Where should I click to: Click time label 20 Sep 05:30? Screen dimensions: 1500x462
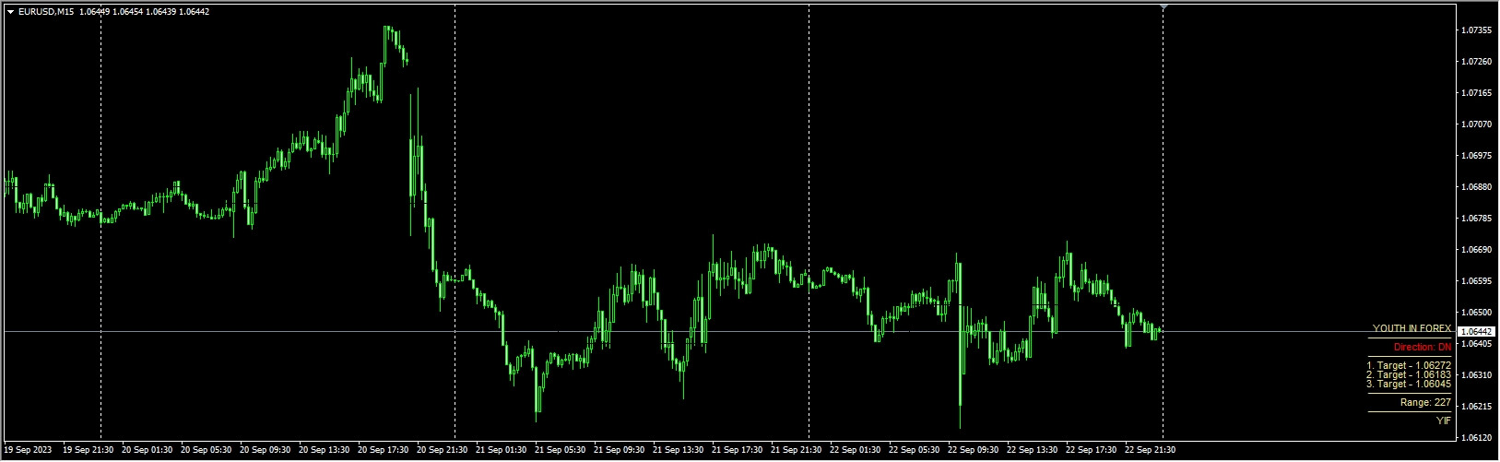(207, 451)
